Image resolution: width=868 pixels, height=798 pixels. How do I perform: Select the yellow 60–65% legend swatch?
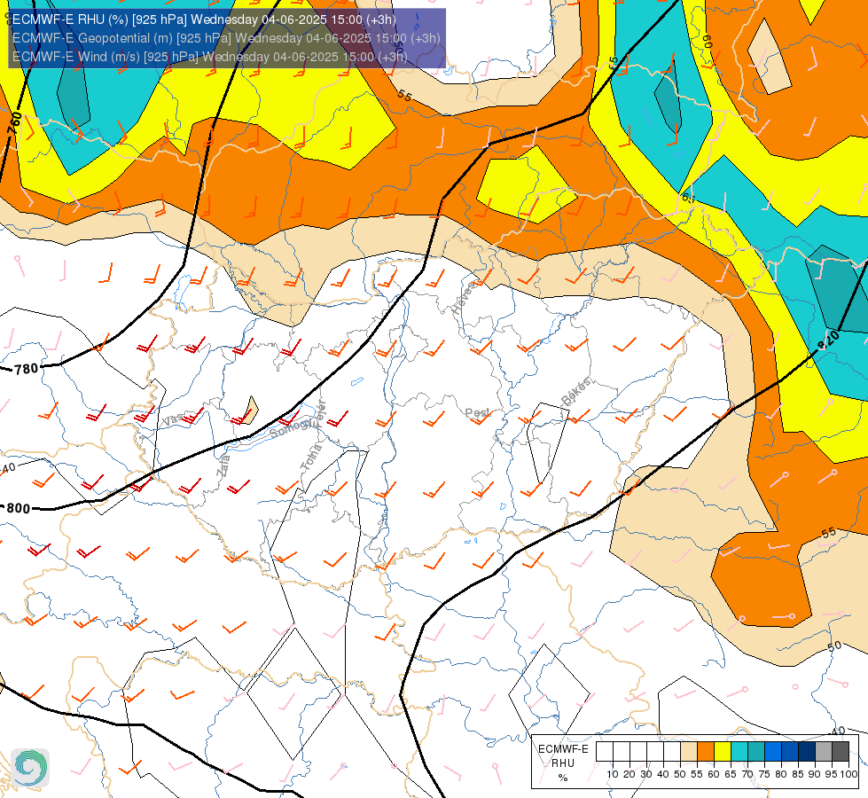point(723,752)
